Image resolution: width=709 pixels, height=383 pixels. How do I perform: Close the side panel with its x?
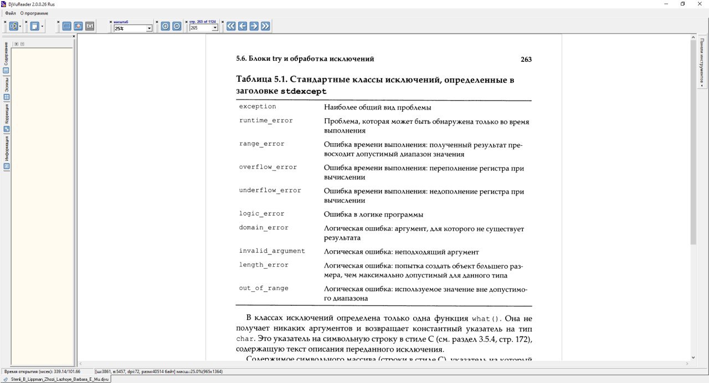click(74, 36)
